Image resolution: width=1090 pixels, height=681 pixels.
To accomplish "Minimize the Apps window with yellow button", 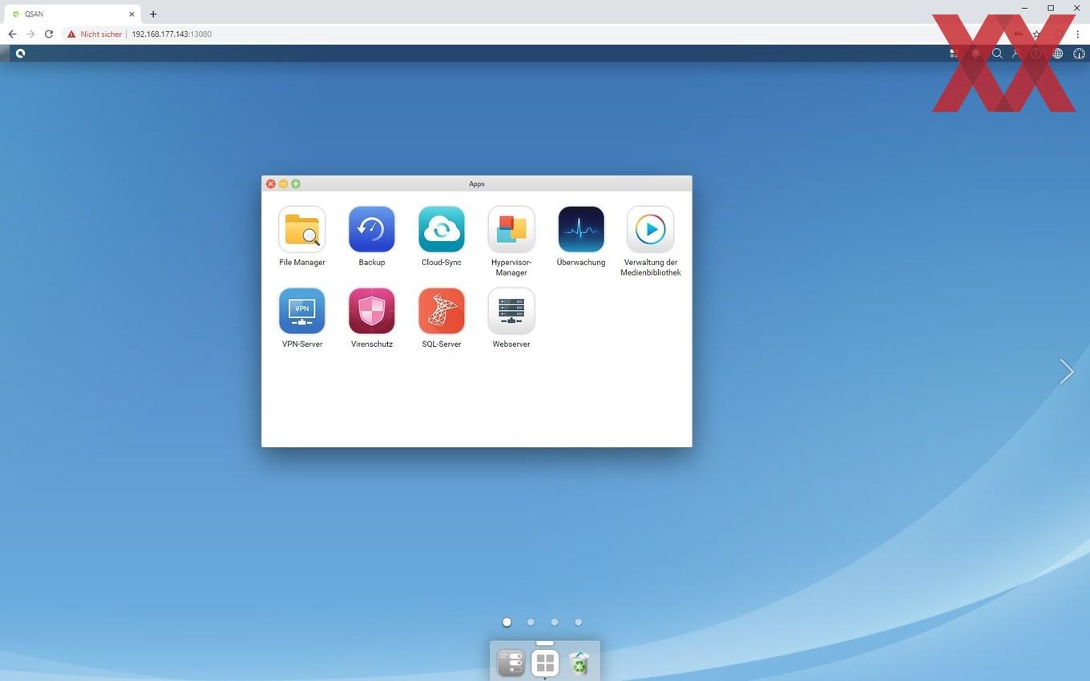I will [283, 184].
